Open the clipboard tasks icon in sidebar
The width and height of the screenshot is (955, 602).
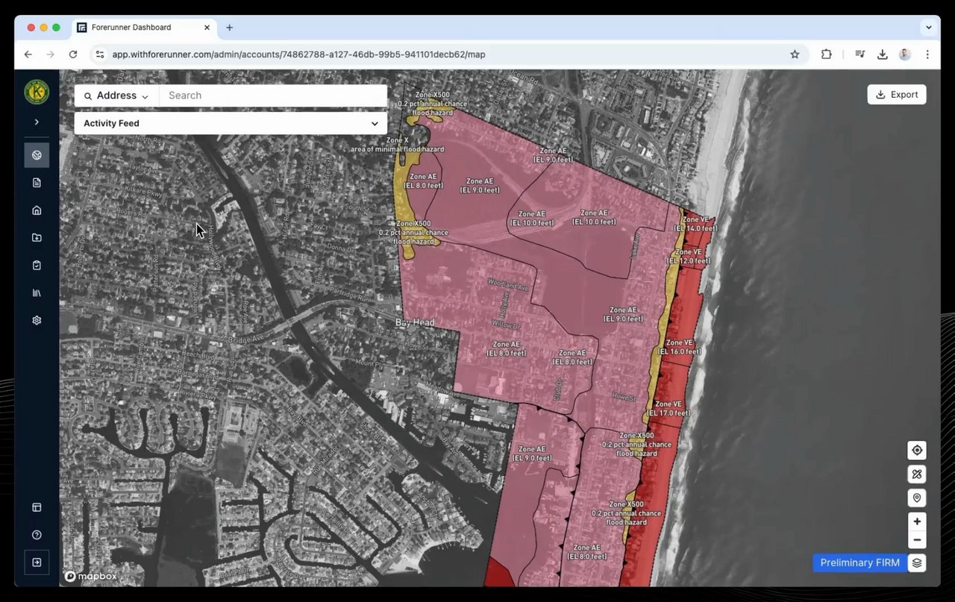click(37, 266)
